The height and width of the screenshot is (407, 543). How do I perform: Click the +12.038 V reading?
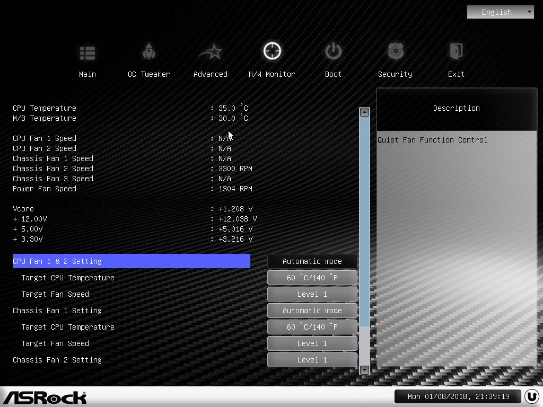[238, 219]
